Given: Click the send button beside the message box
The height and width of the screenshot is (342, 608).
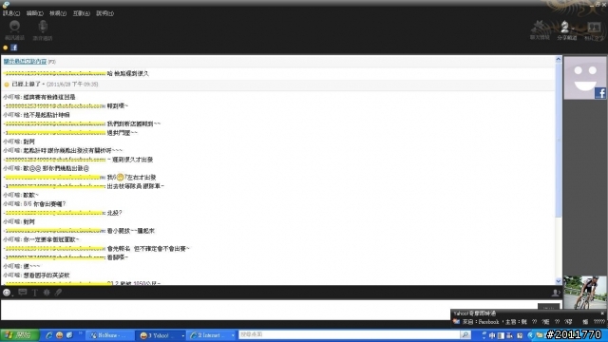Looking at the screenshot, I should tap(549, 307).
